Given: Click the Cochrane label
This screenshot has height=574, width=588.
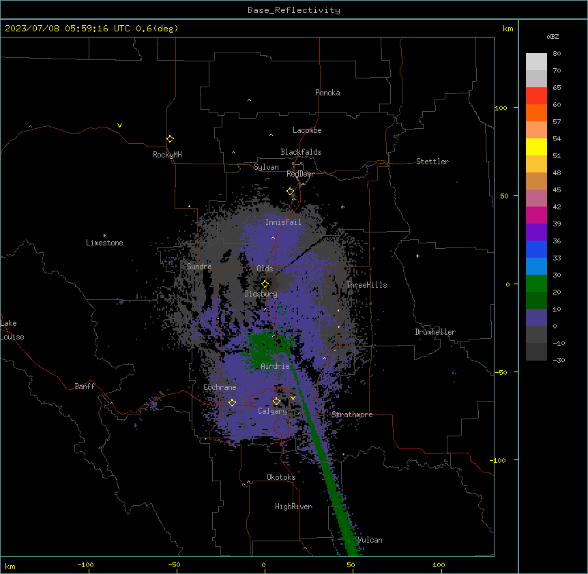Looking at the screenshot, I should pos(220,387).
